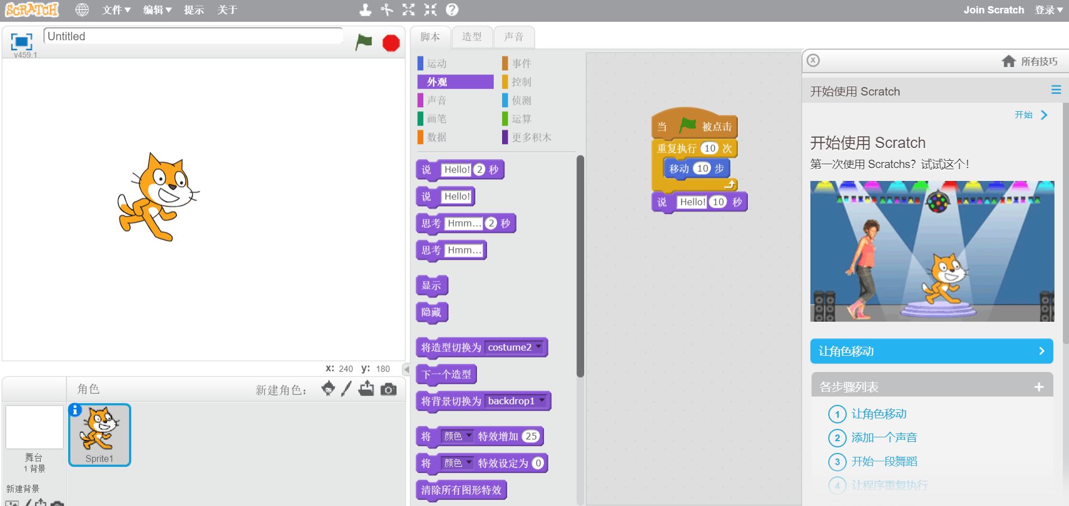The image size is (1069, 506).
Task: Click 提示 in the menu bar
Action: tap(194, 9)
